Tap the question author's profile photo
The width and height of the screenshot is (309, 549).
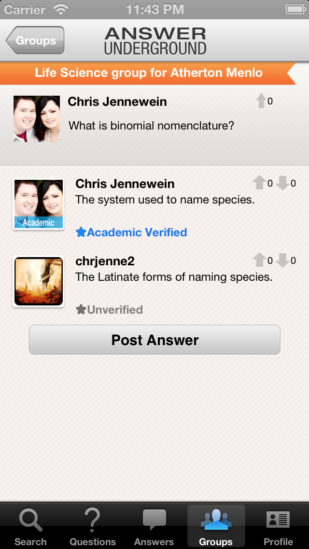point(37,119)
